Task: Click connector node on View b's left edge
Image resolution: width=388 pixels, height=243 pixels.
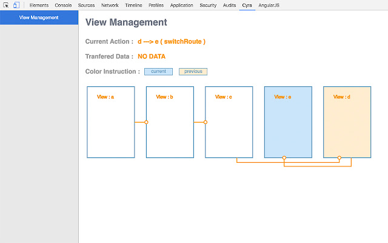Action: pos(146,122)
